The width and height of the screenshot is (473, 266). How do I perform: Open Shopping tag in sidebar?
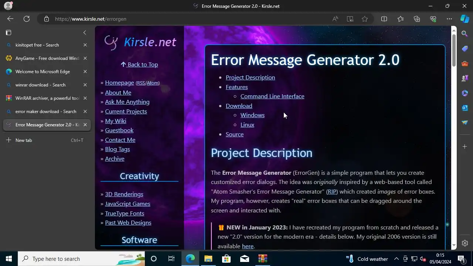click(x=465, y=49)
